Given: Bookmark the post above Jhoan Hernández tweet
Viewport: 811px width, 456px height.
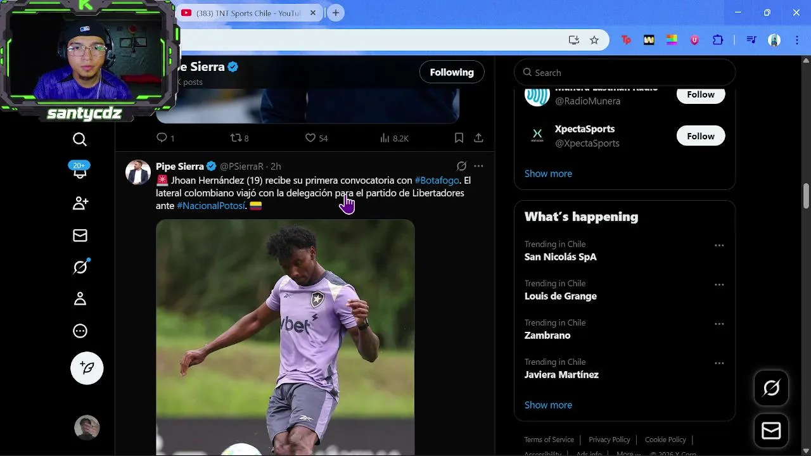Looking at the screenshot, I should pyautogui.click(x=459, y=138).
